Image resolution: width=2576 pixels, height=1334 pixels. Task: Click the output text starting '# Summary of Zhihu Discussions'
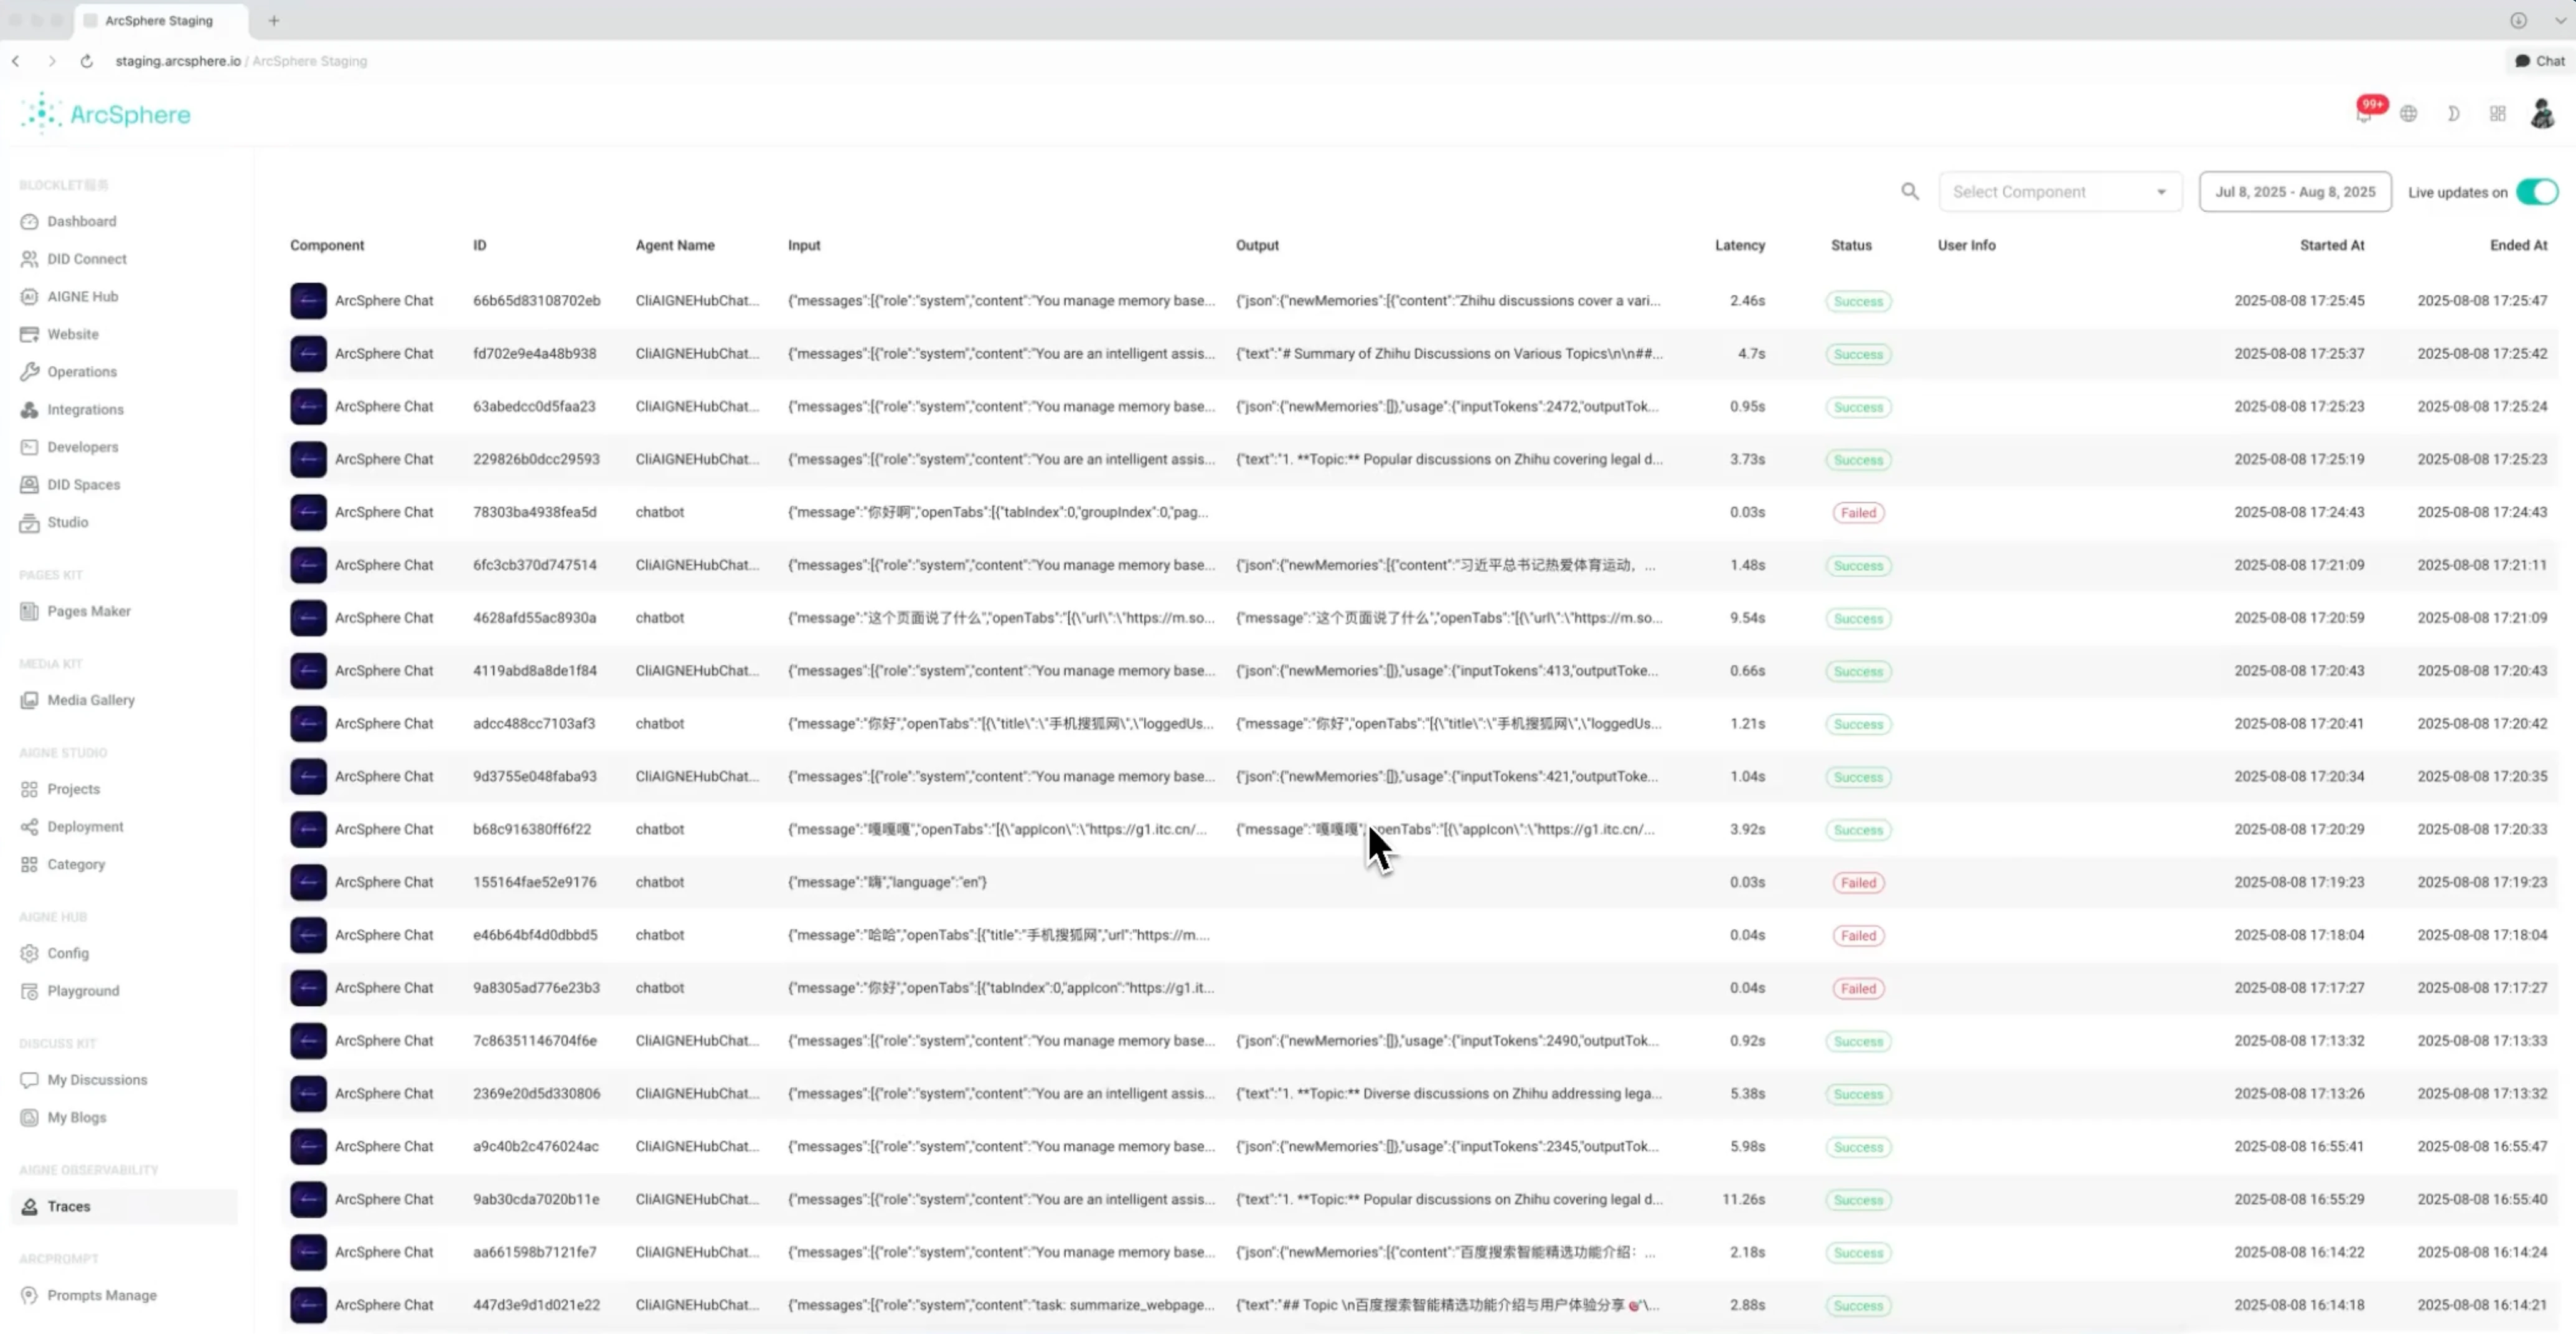[x=1449, y=354]
